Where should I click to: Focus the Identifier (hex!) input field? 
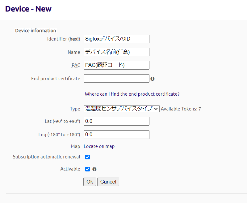pos(116,39)
